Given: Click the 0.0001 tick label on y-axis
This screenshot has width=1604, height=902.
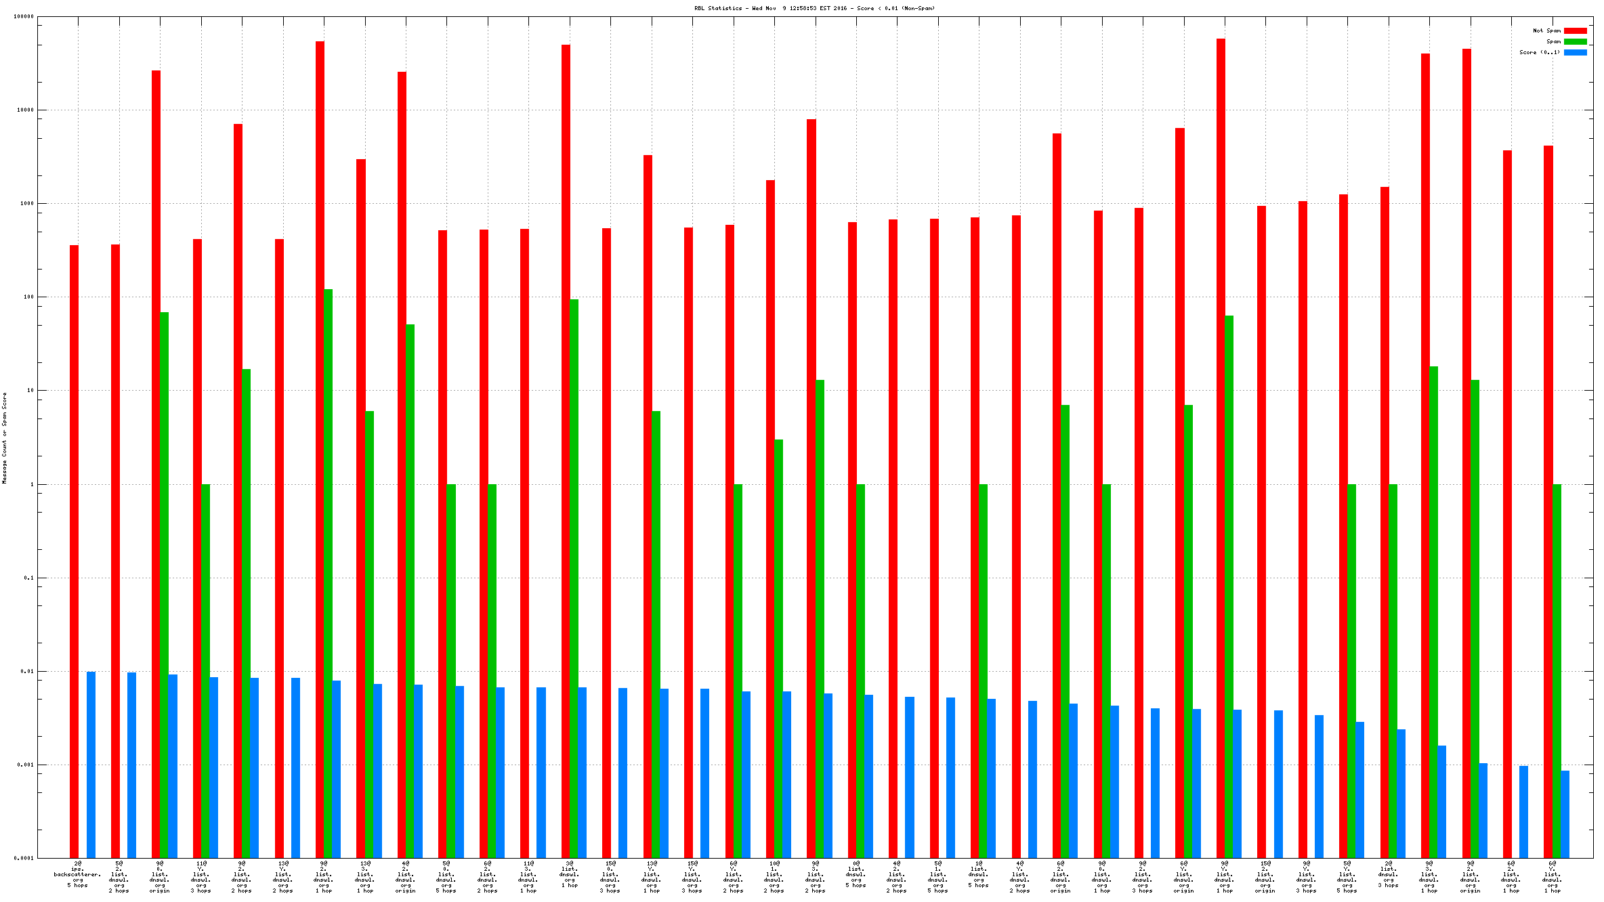Looking at the screenshot, I should [25, 858].
